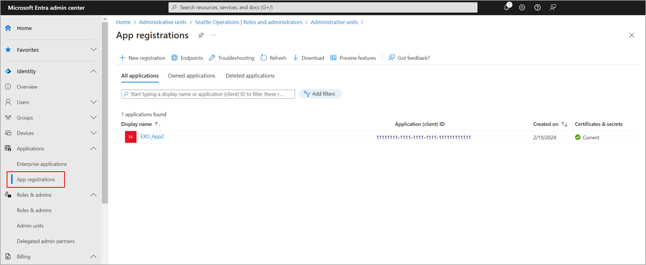Switch to All applications tab

click(140, 76)
